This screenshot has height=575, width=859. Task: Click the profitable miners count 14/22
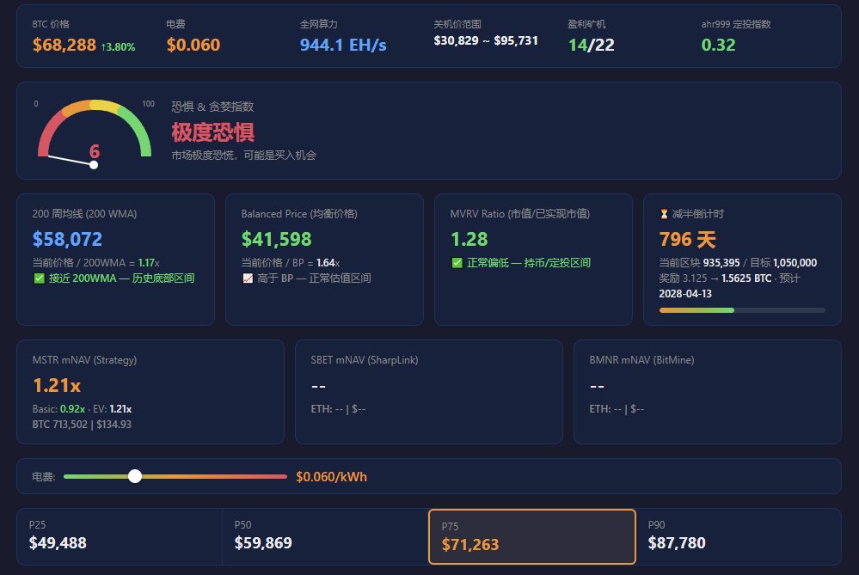point(591,45)
